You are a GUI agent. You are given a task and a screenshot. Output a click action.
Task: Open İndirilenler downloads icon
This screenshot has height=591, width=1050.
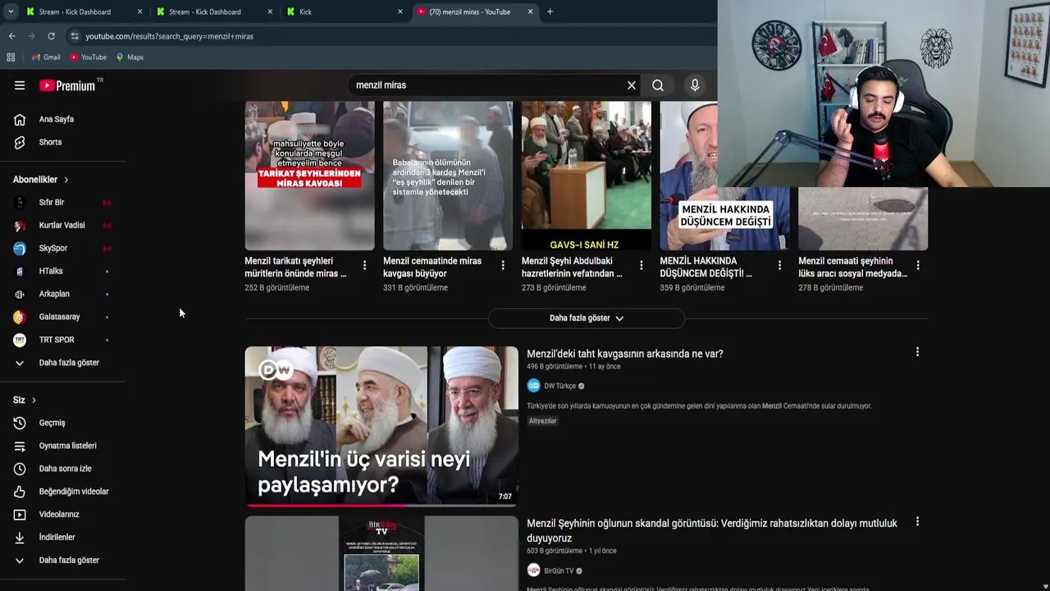(x=20, y=538)
